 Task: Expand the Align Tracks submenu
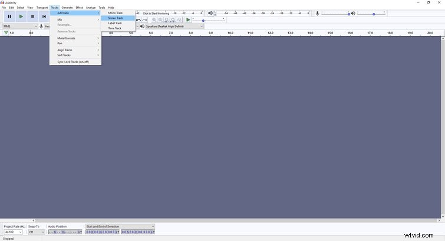pos(75,50)
